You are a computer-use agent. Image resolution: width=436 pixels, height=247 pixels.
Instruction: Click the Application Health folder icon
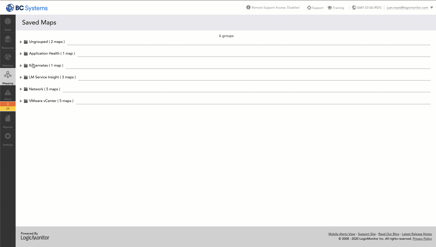pos(26,54)
